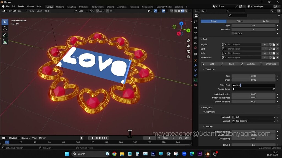Open the green text data properties icon
282x158 pixels.
coord(196,80)
